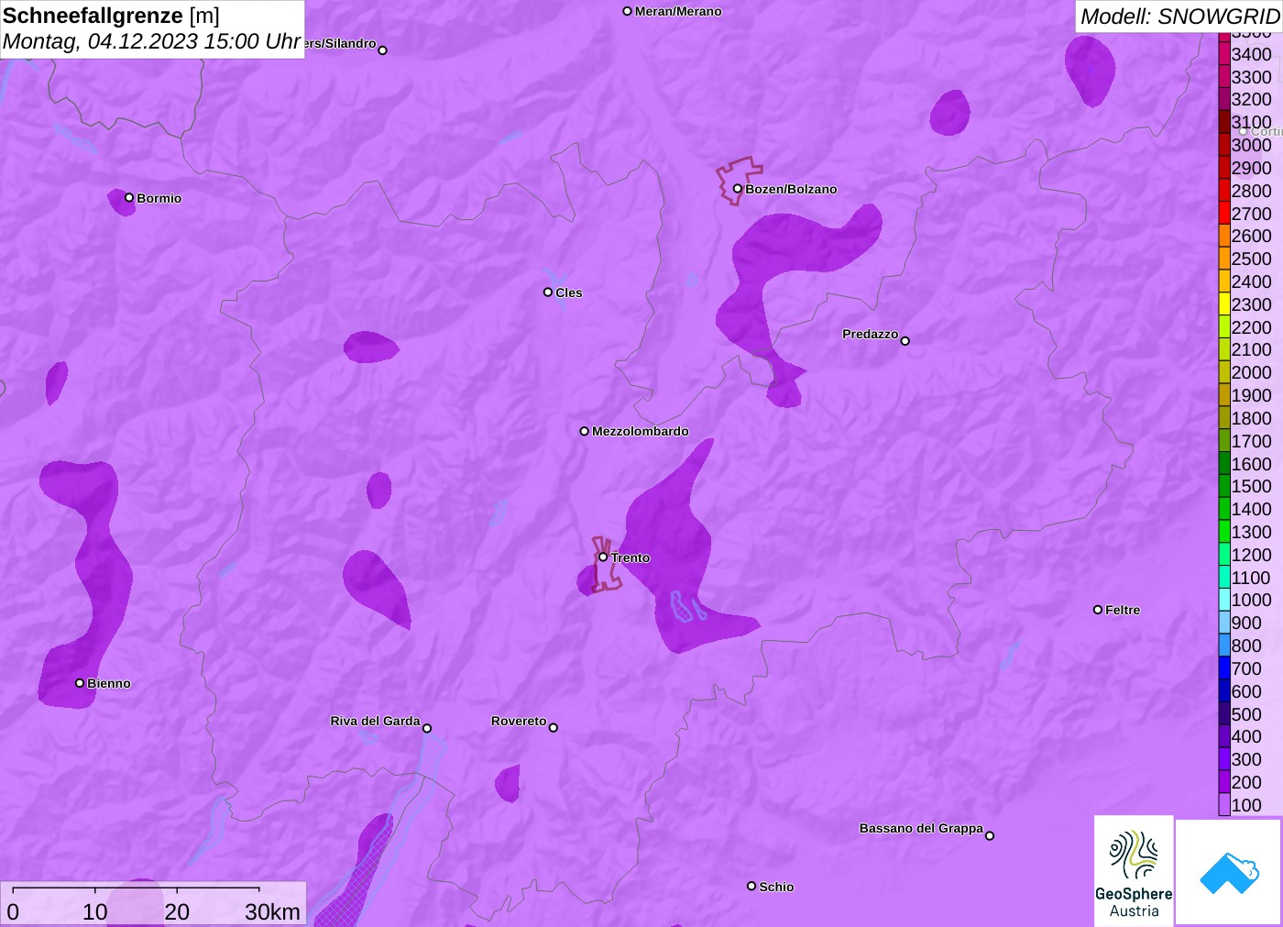1283x927 pixels.
Task: Click the Mezzolombardo city marker
Action: point(585,431)
